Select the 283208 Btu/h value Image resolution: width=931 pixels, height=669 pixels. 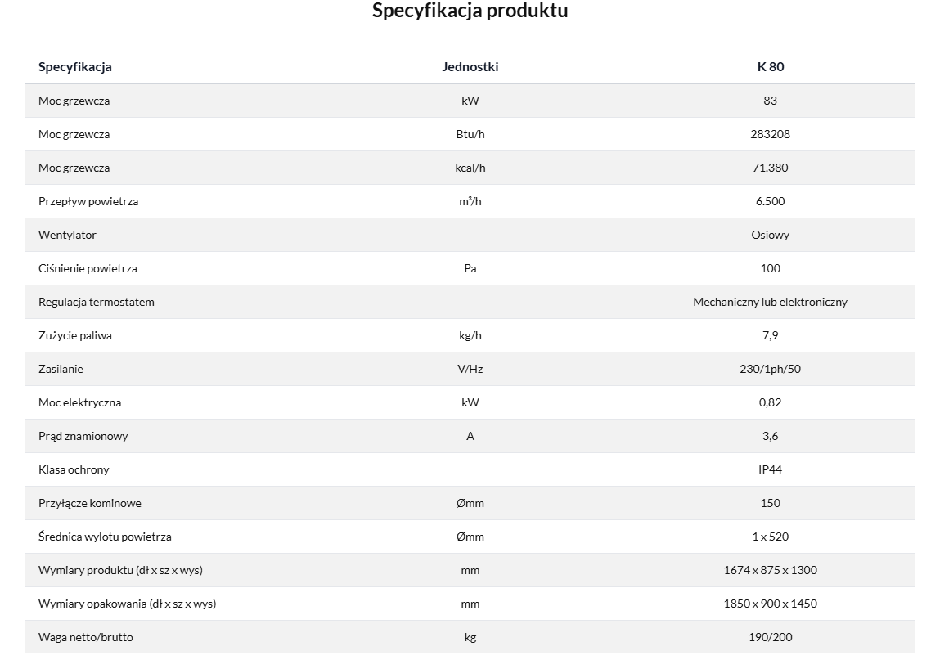point(770,134)
